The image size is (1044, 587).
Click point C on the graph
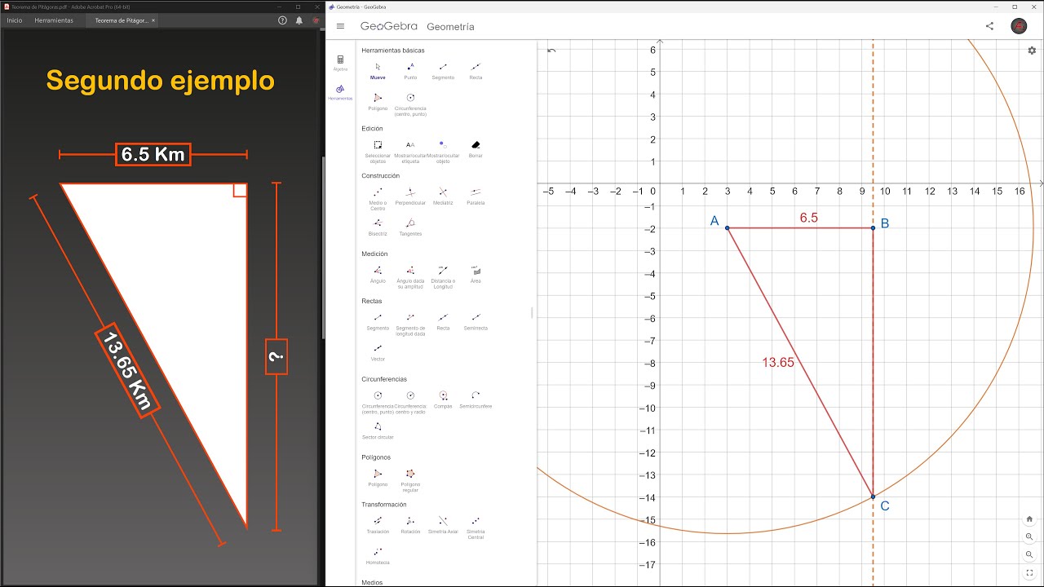[873, 497]
